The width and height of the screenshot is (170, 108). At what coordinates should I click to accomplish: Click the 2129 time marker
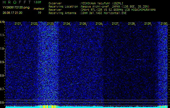click(x=148, y=23)
